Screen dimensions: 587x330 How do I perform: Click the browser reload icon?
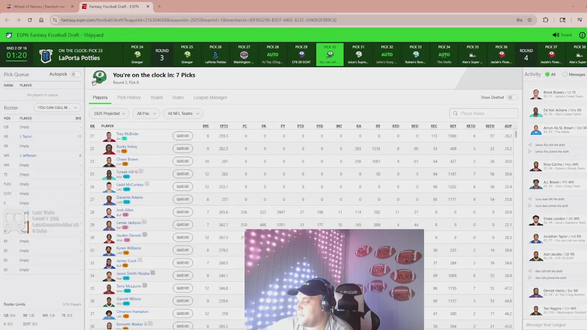click(x=30, y=20)
